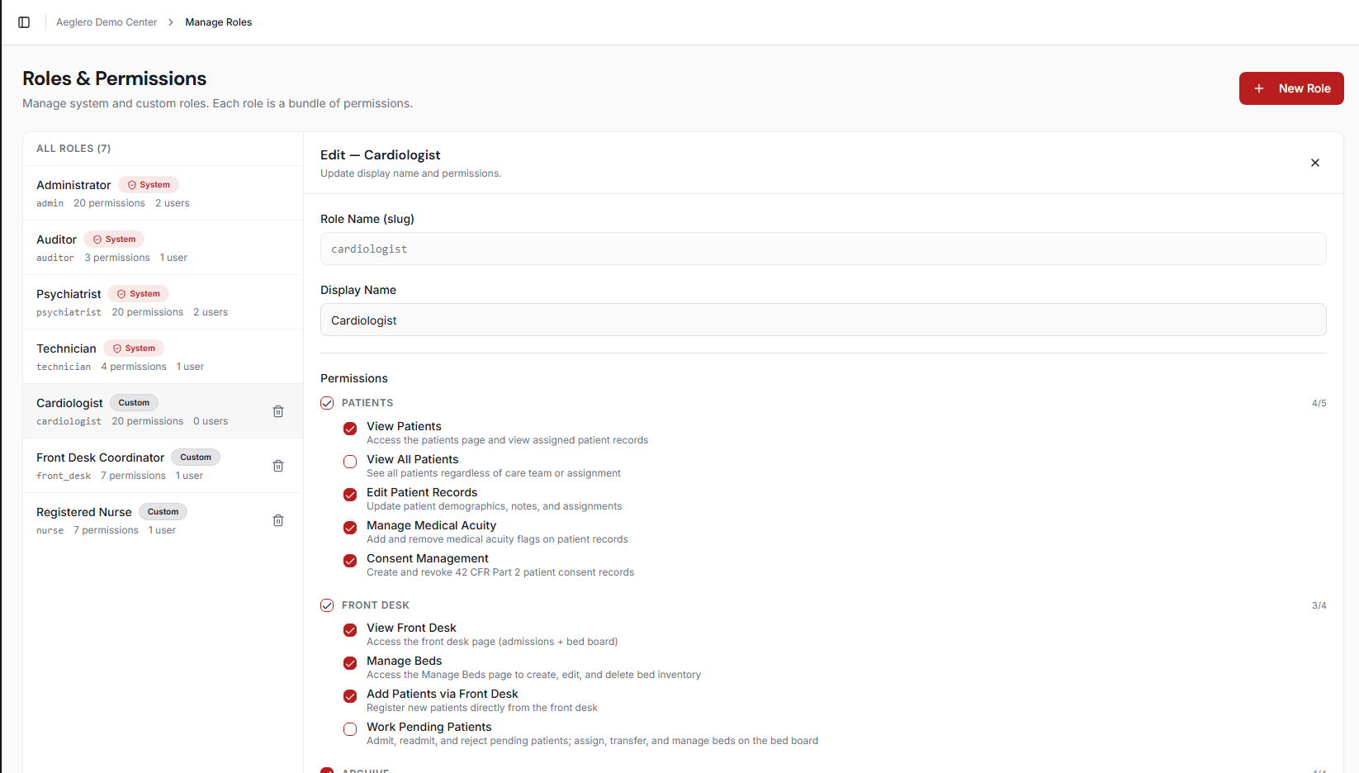Select the Technician role
The height and width of the screenshot is (773, 1359).
click(163, 357)
